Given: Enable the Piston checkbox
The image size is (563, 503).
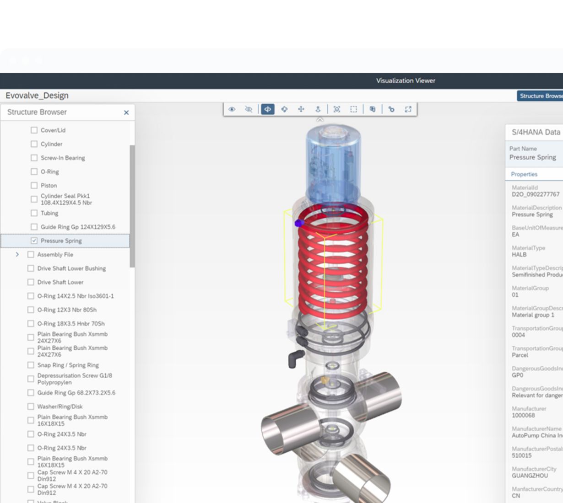Looking at the screenshot, I should 34,185.
